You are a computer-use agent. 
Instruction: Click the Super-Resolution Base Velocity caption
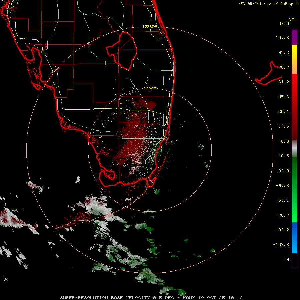(151, 298)
